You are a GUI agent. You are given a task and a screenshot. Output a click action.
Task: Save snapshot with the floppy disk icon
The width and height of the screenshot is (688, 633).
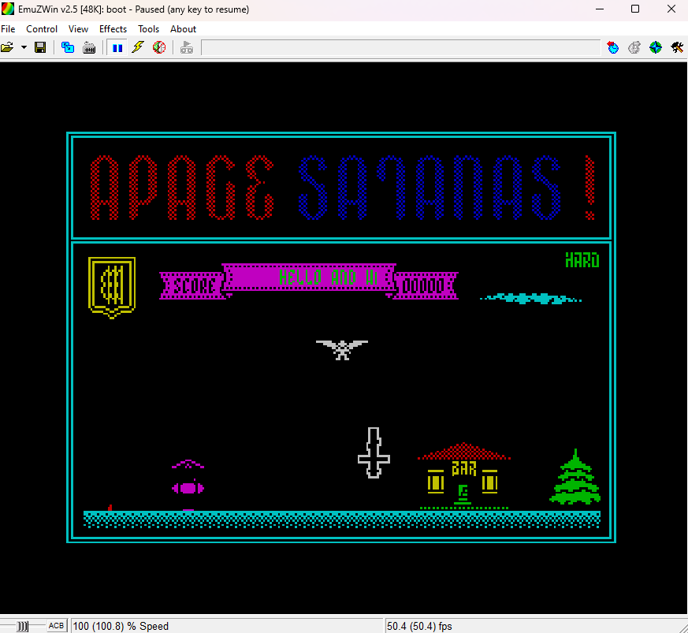40,47
